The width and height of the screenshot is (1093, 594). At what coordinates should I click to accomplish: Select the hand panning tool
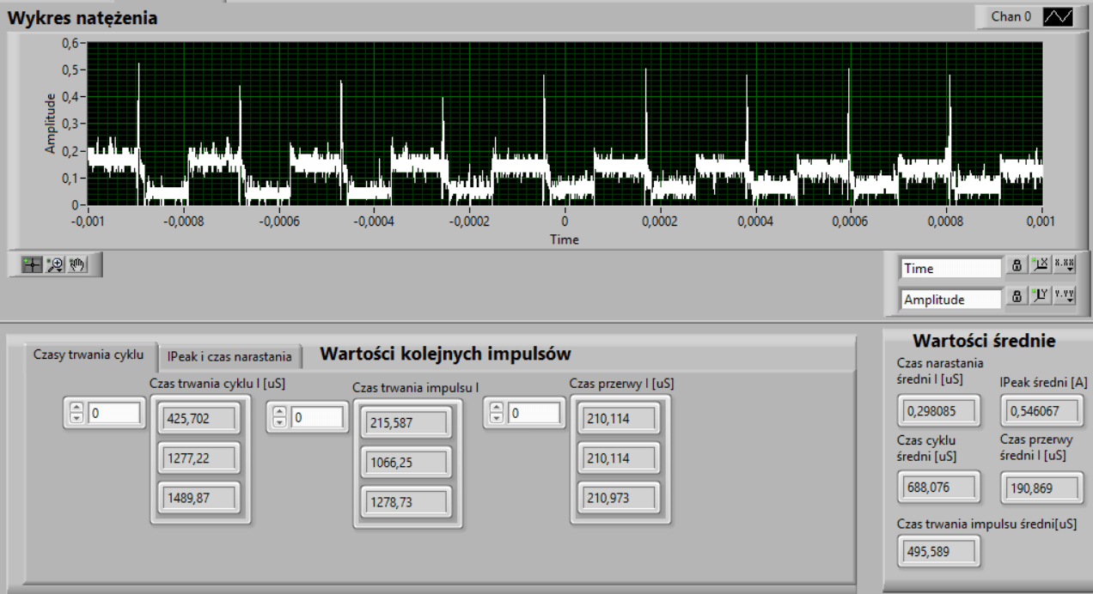pos(77,264)
